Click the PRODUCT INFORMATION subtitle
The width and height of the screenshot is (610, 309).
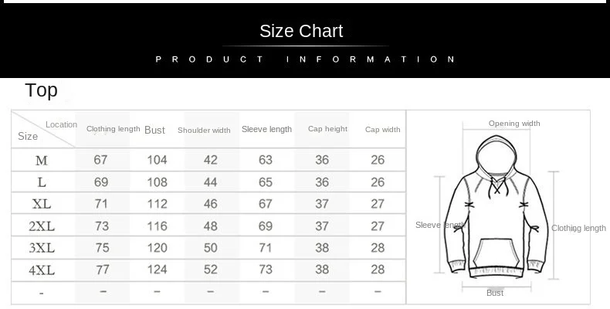point(305,59)
